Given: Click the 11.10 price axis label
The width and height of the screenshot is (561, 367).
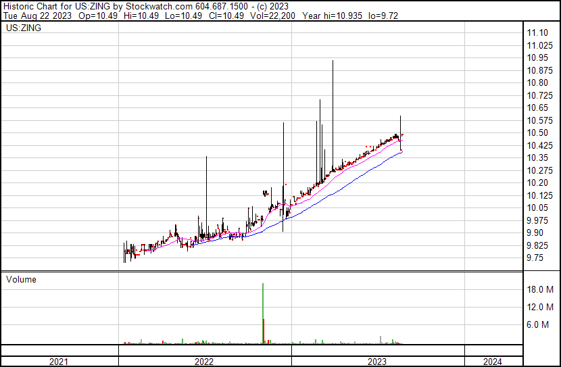Looking at the screenshot, I should coord(537,33).
